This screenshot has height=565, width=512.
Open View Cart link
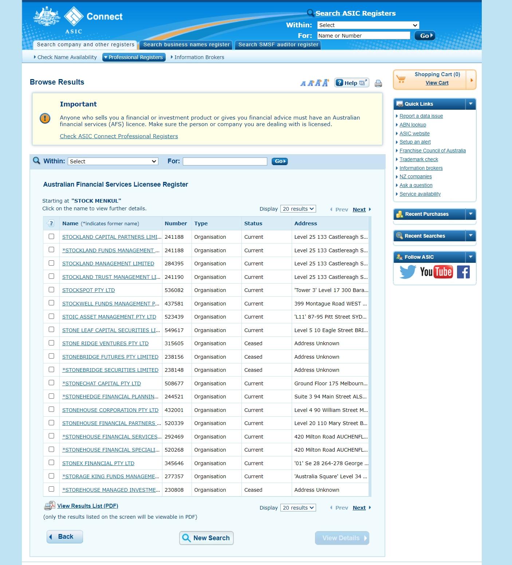(437, 83)
